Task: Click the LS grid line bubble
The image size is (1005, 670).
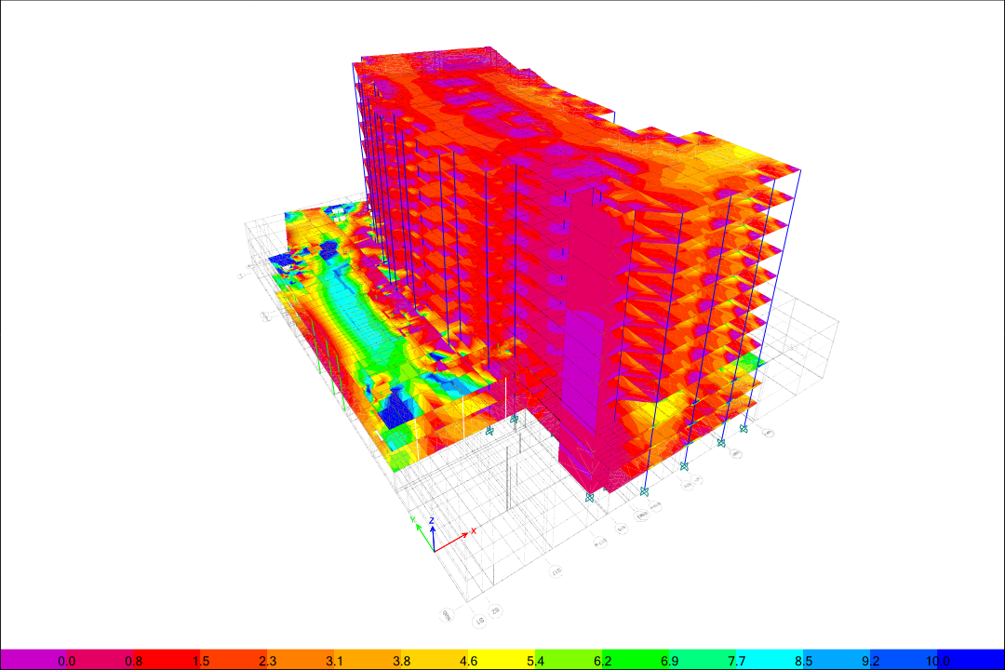Action: (480, 619)
